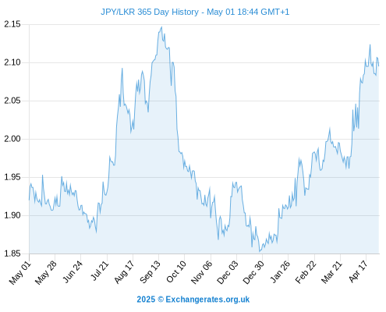Select the Jun 24 x-axis date label
The width and height of the screenshot is (386, 312).
(73, 272)
